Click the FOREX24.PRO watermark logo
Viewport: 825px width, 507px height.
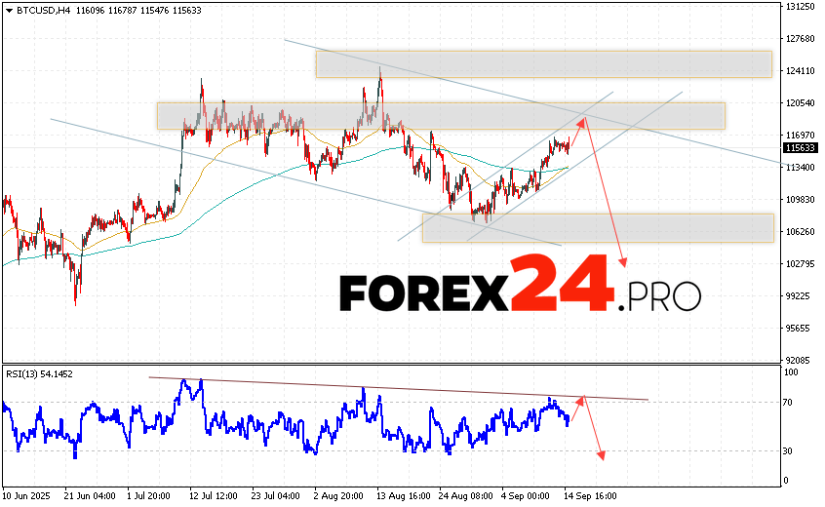(520, 284)
